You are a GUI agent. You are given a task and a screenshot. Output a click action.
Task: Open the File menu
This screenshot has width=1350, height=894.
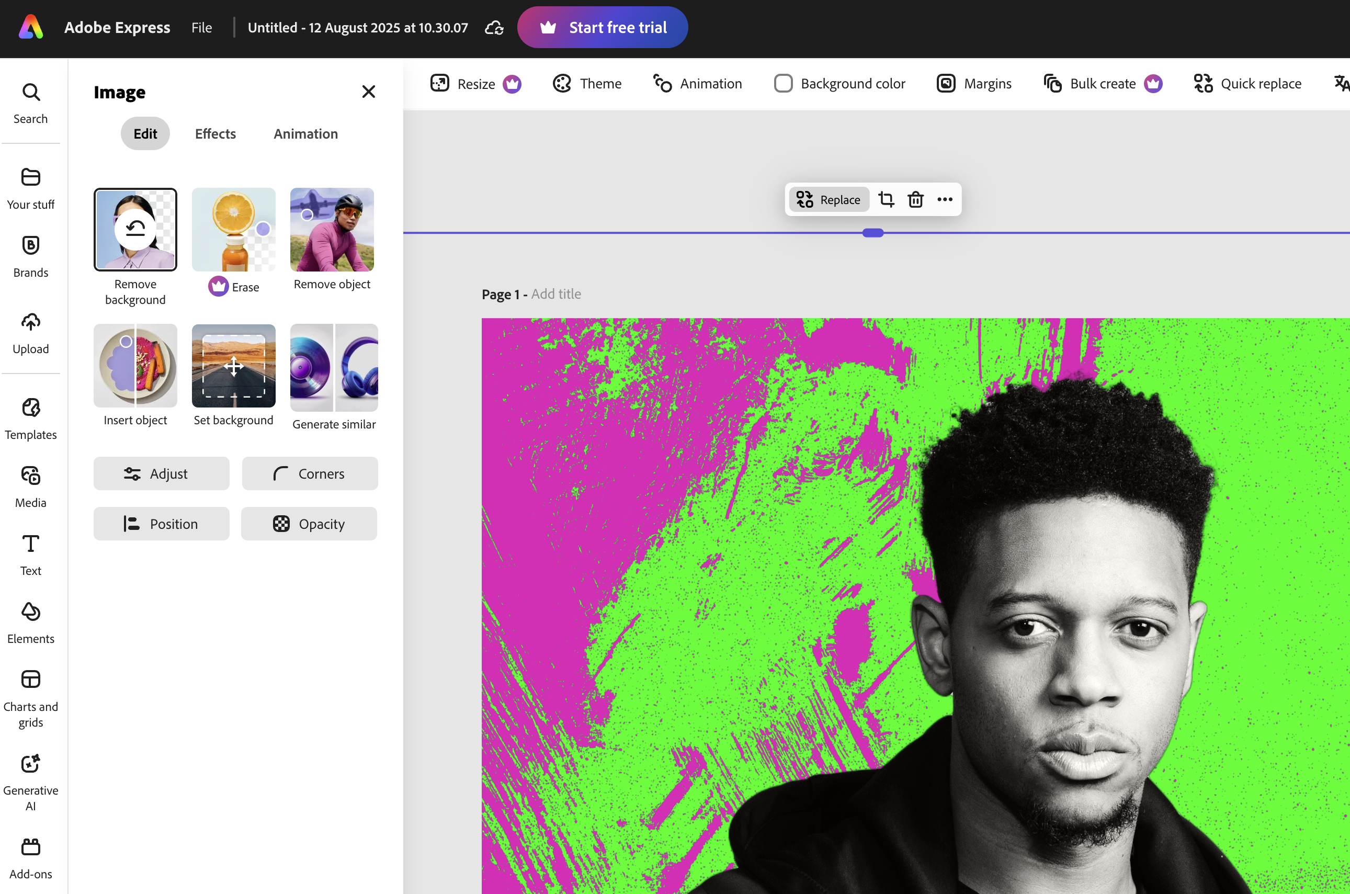201,27
